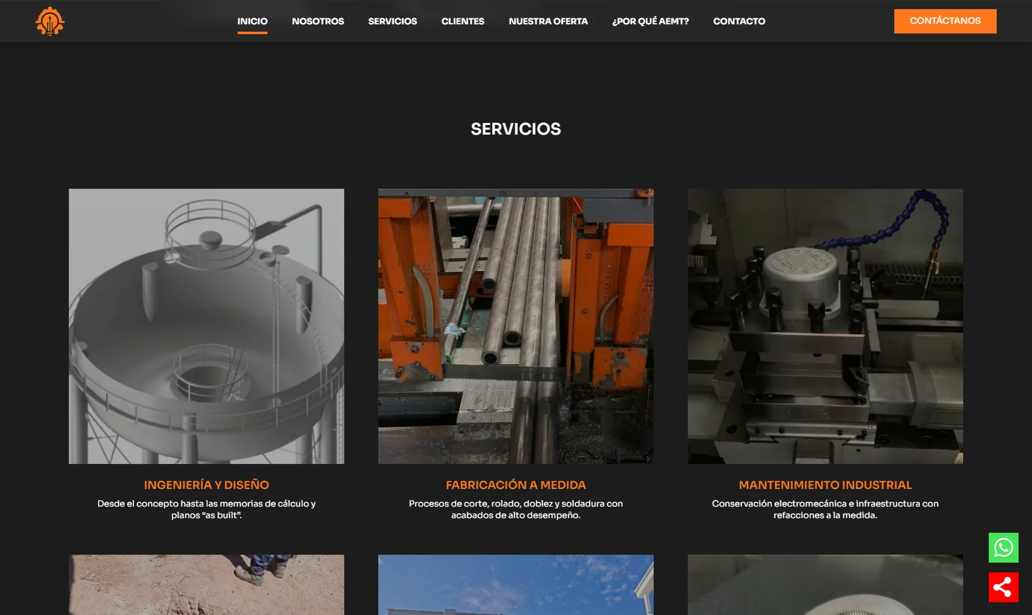Open the NUESTRA OFERTA menu item
Screen dimensions: 1032x615
click(548, 21)
